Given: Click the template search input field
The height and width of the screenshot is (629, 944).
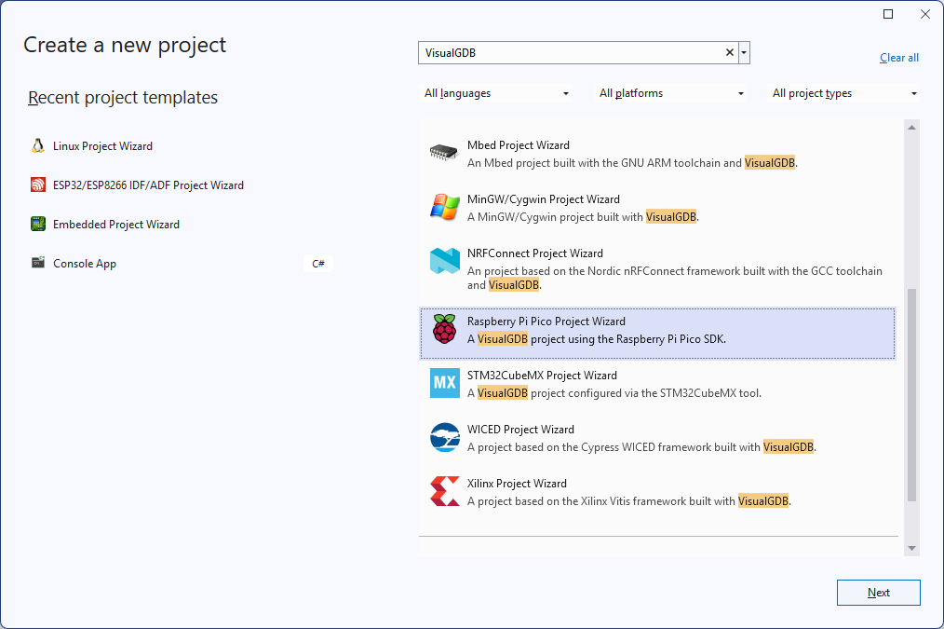Looking at the screenshot, I should point(568,53).
